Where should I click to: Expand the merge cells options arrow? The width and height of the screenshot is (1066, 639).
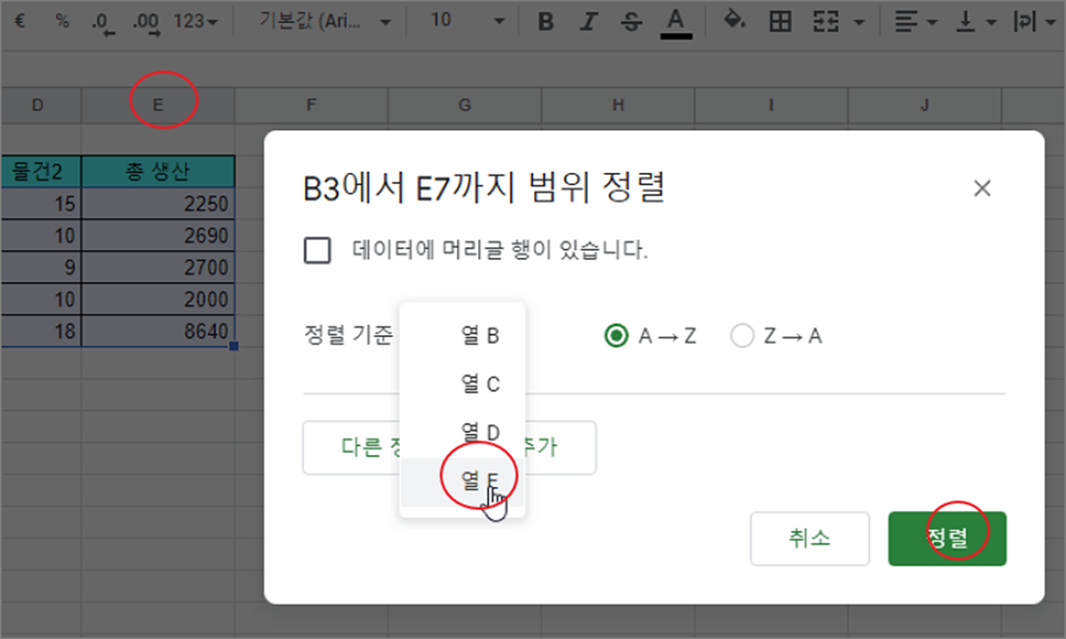click(x=859, y=23)
